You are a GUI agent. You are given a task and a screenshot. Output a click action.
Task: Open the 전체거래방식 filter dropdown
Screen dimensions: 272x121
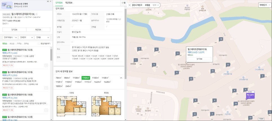coord(10,37)
